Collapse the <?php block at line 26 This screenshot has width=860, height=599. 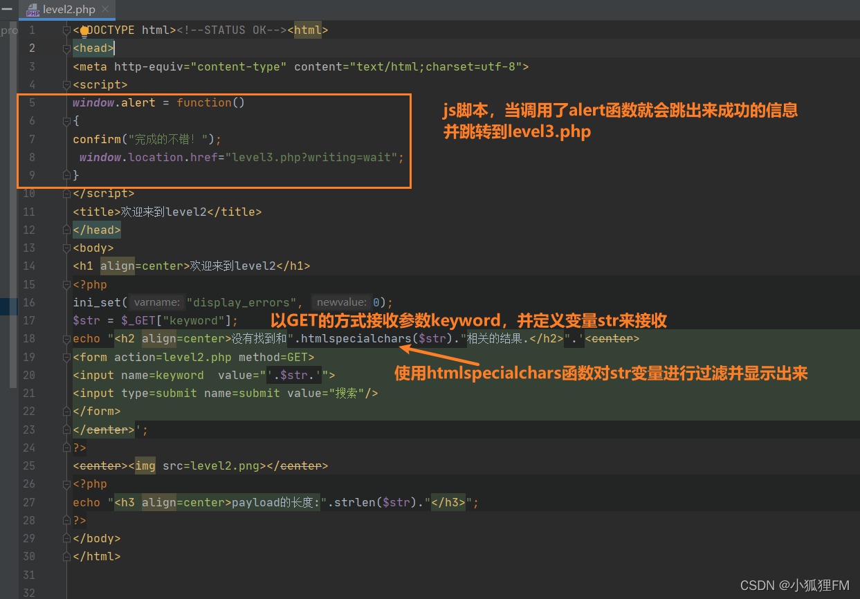[x=66, y=483]
